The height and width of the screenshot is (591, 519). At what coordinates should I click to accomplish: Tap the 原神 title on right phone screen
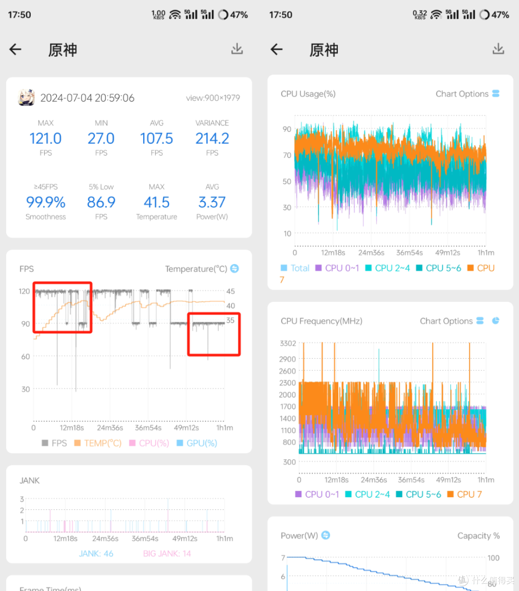pyautogui.click(x=324, y=50)
